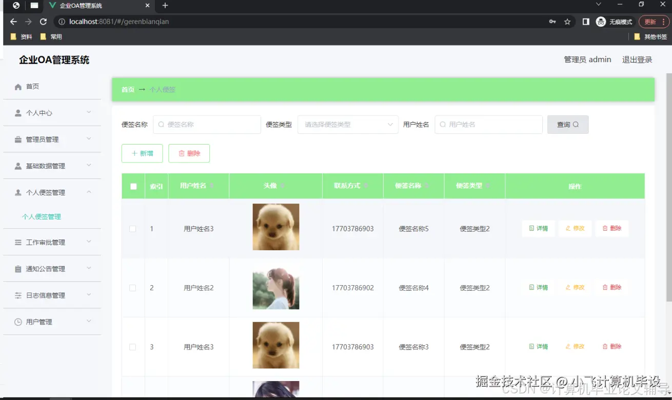672x400 pixels.
Task: Open 详情 for the 便签名称5 row
Action: click(539, 229)
